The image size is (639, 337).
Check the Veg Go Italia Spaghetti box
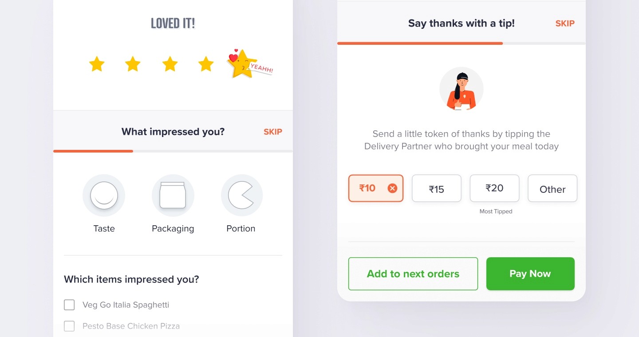(x=69, y=305)
